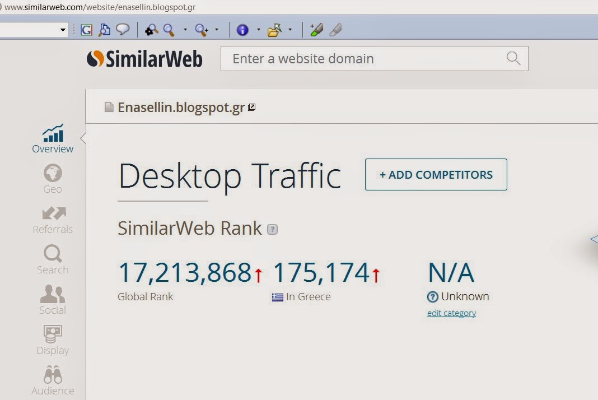This screenshot has width=598, height=400.
Task: Click the N/A category rank text
Action: (451, 272)
